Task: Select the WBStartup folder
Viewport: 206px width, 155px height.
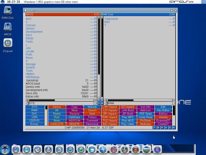Action: [61, 77]
